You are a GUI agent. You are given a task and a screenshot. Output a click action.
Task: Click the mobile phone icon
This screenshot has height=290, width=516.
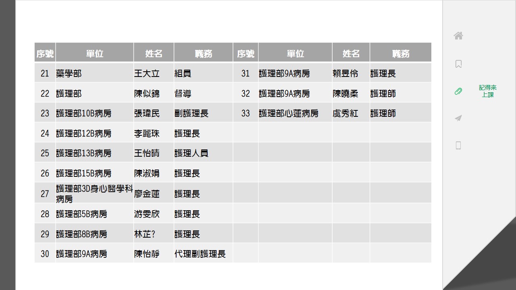(458, 145)
